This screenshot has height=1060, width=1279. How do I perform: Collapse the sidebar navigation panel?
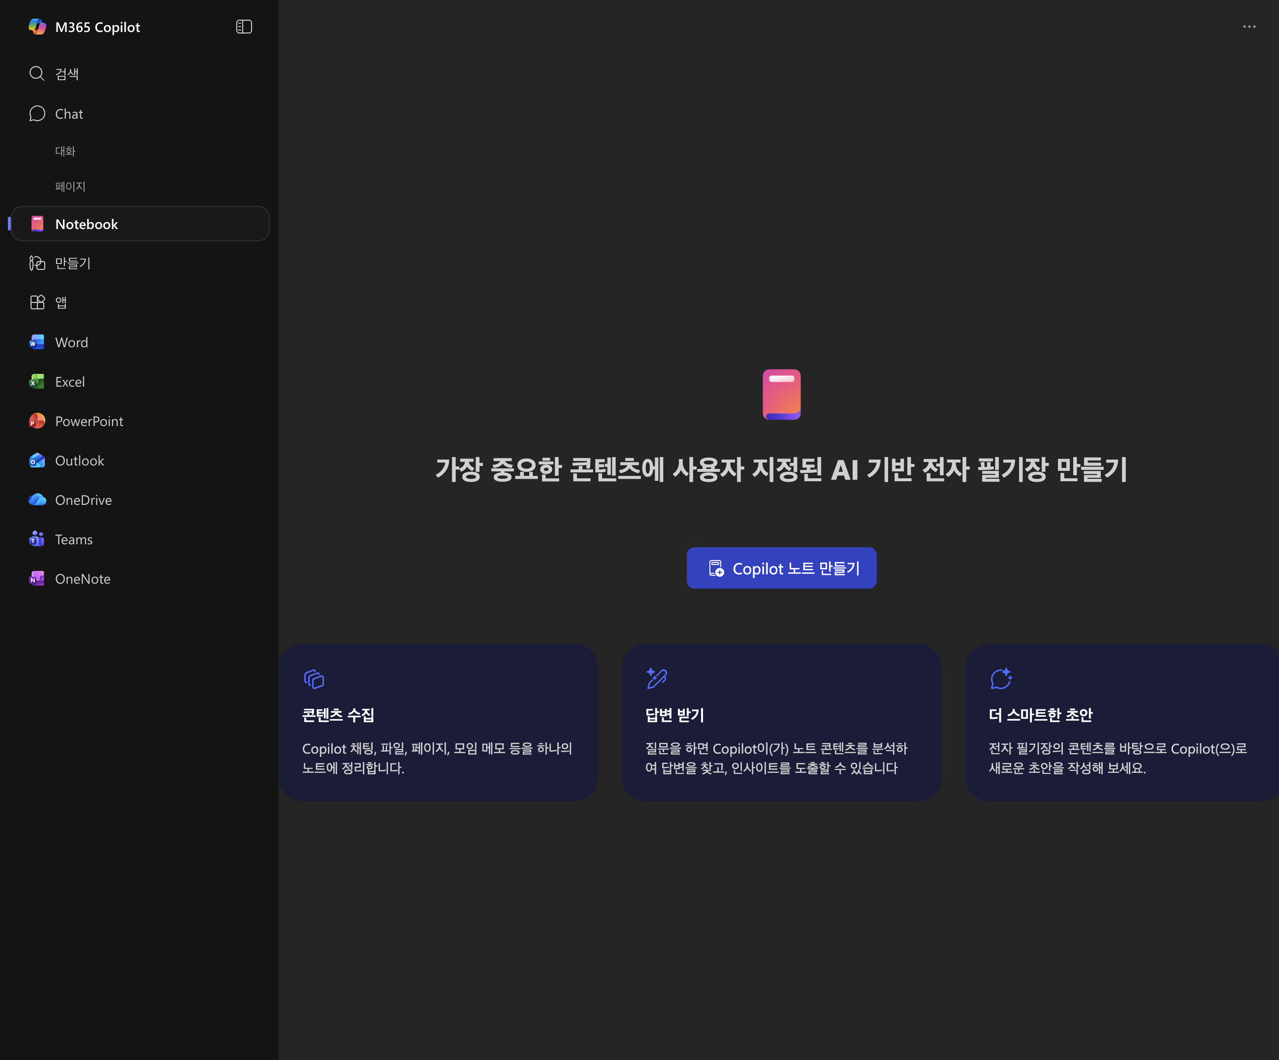click(x=244, y=27)
